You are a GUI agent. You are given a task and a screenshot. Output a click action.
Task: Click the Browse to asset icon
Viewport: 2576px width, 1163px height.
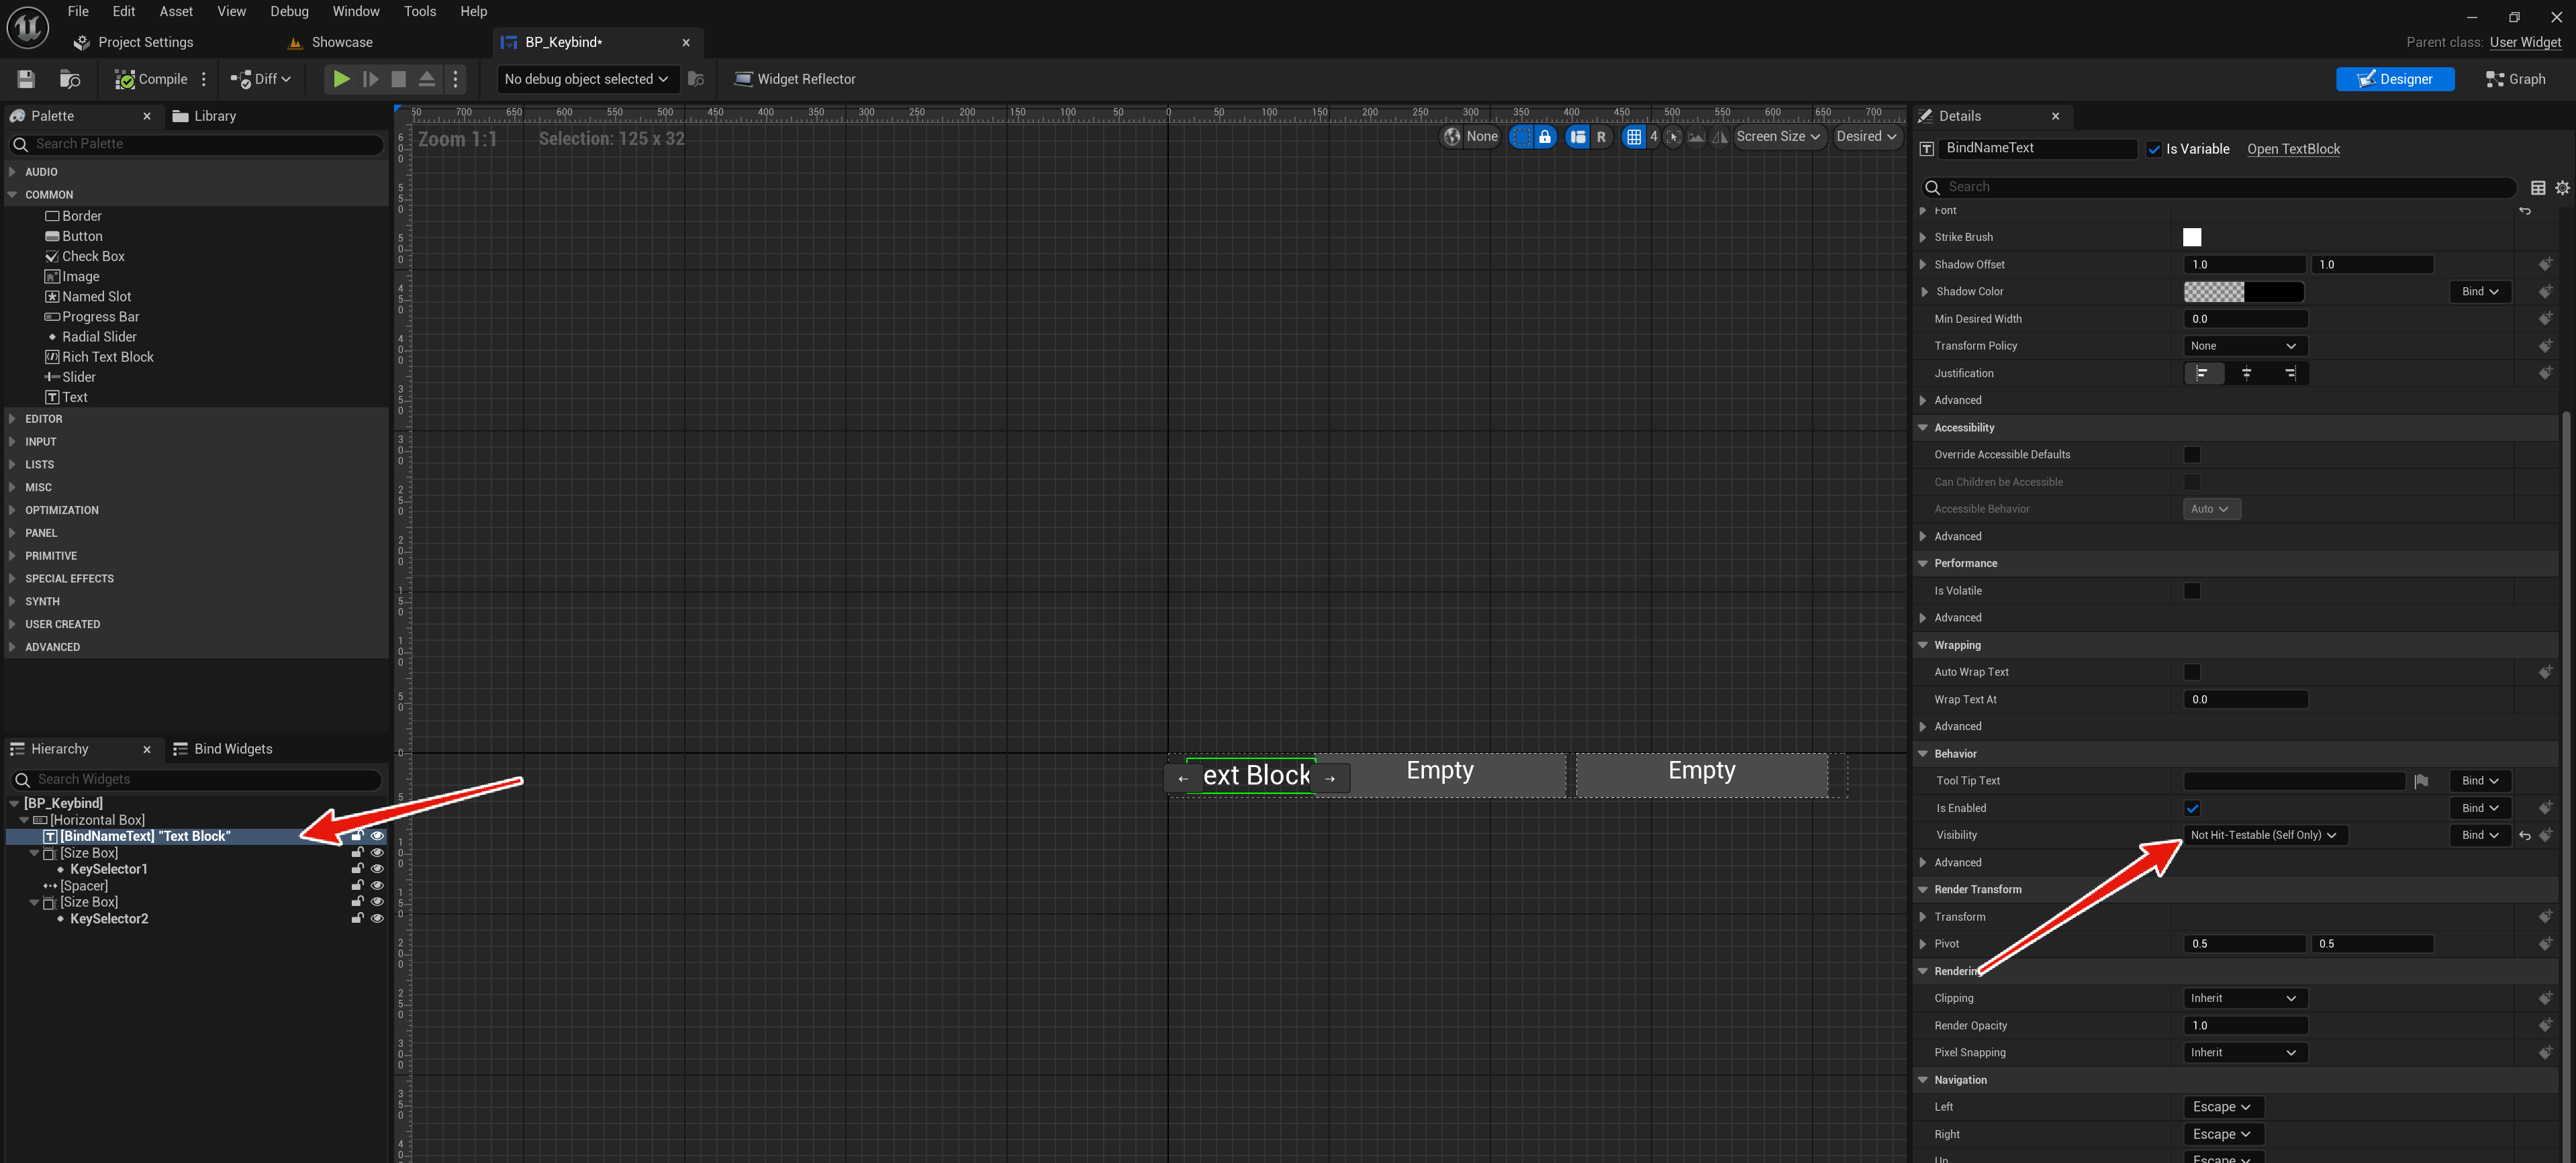[x=70, y=79]
